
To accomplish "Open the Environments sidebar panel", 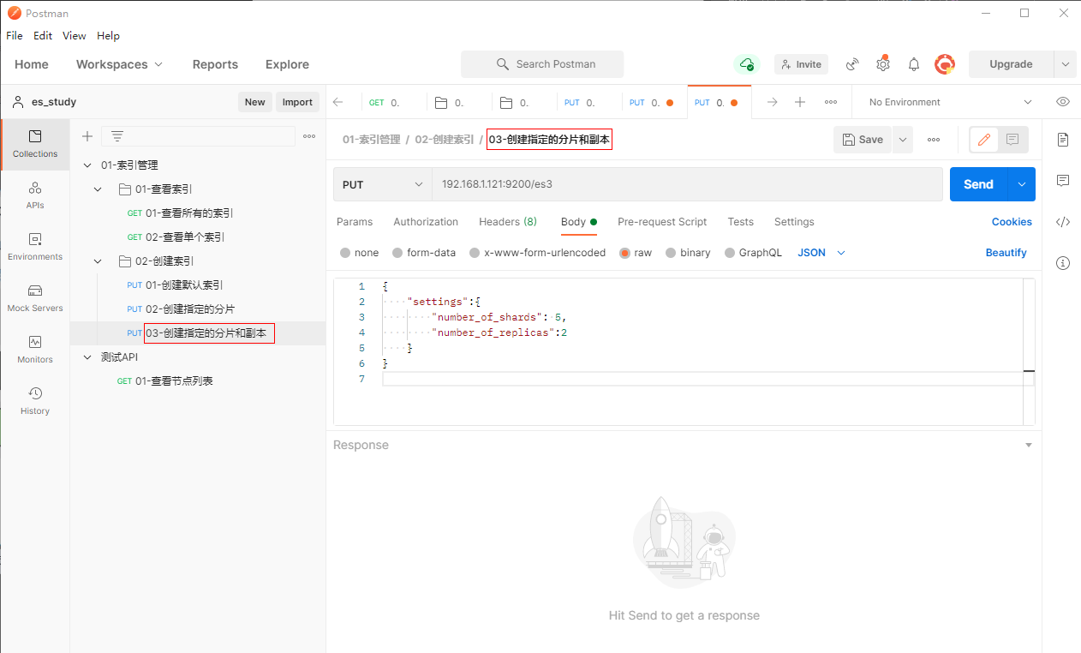I will [x=35, y=247].
